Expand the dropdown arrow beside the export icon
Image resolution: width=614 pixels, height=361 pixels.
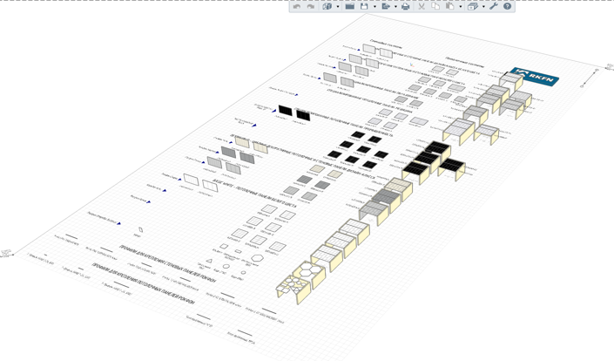395,6
